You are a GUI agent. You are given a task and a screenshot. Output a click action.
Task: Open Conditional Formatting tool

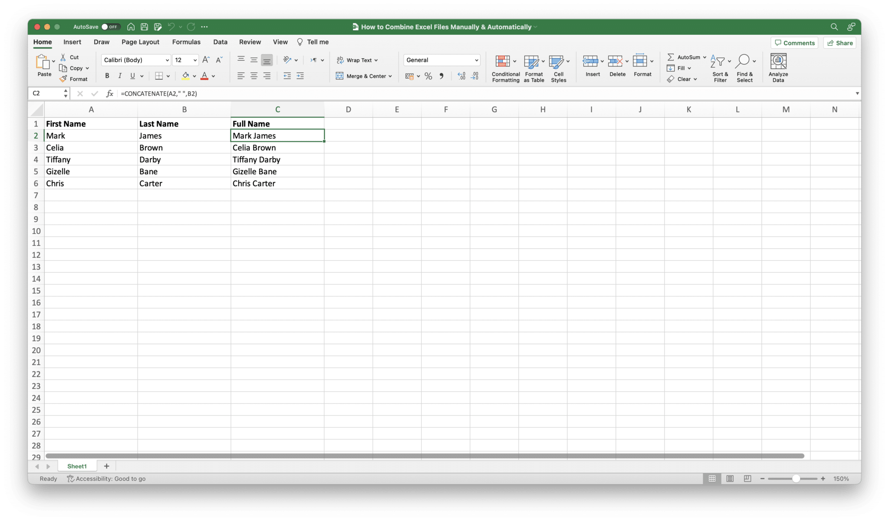pos(503,62)
